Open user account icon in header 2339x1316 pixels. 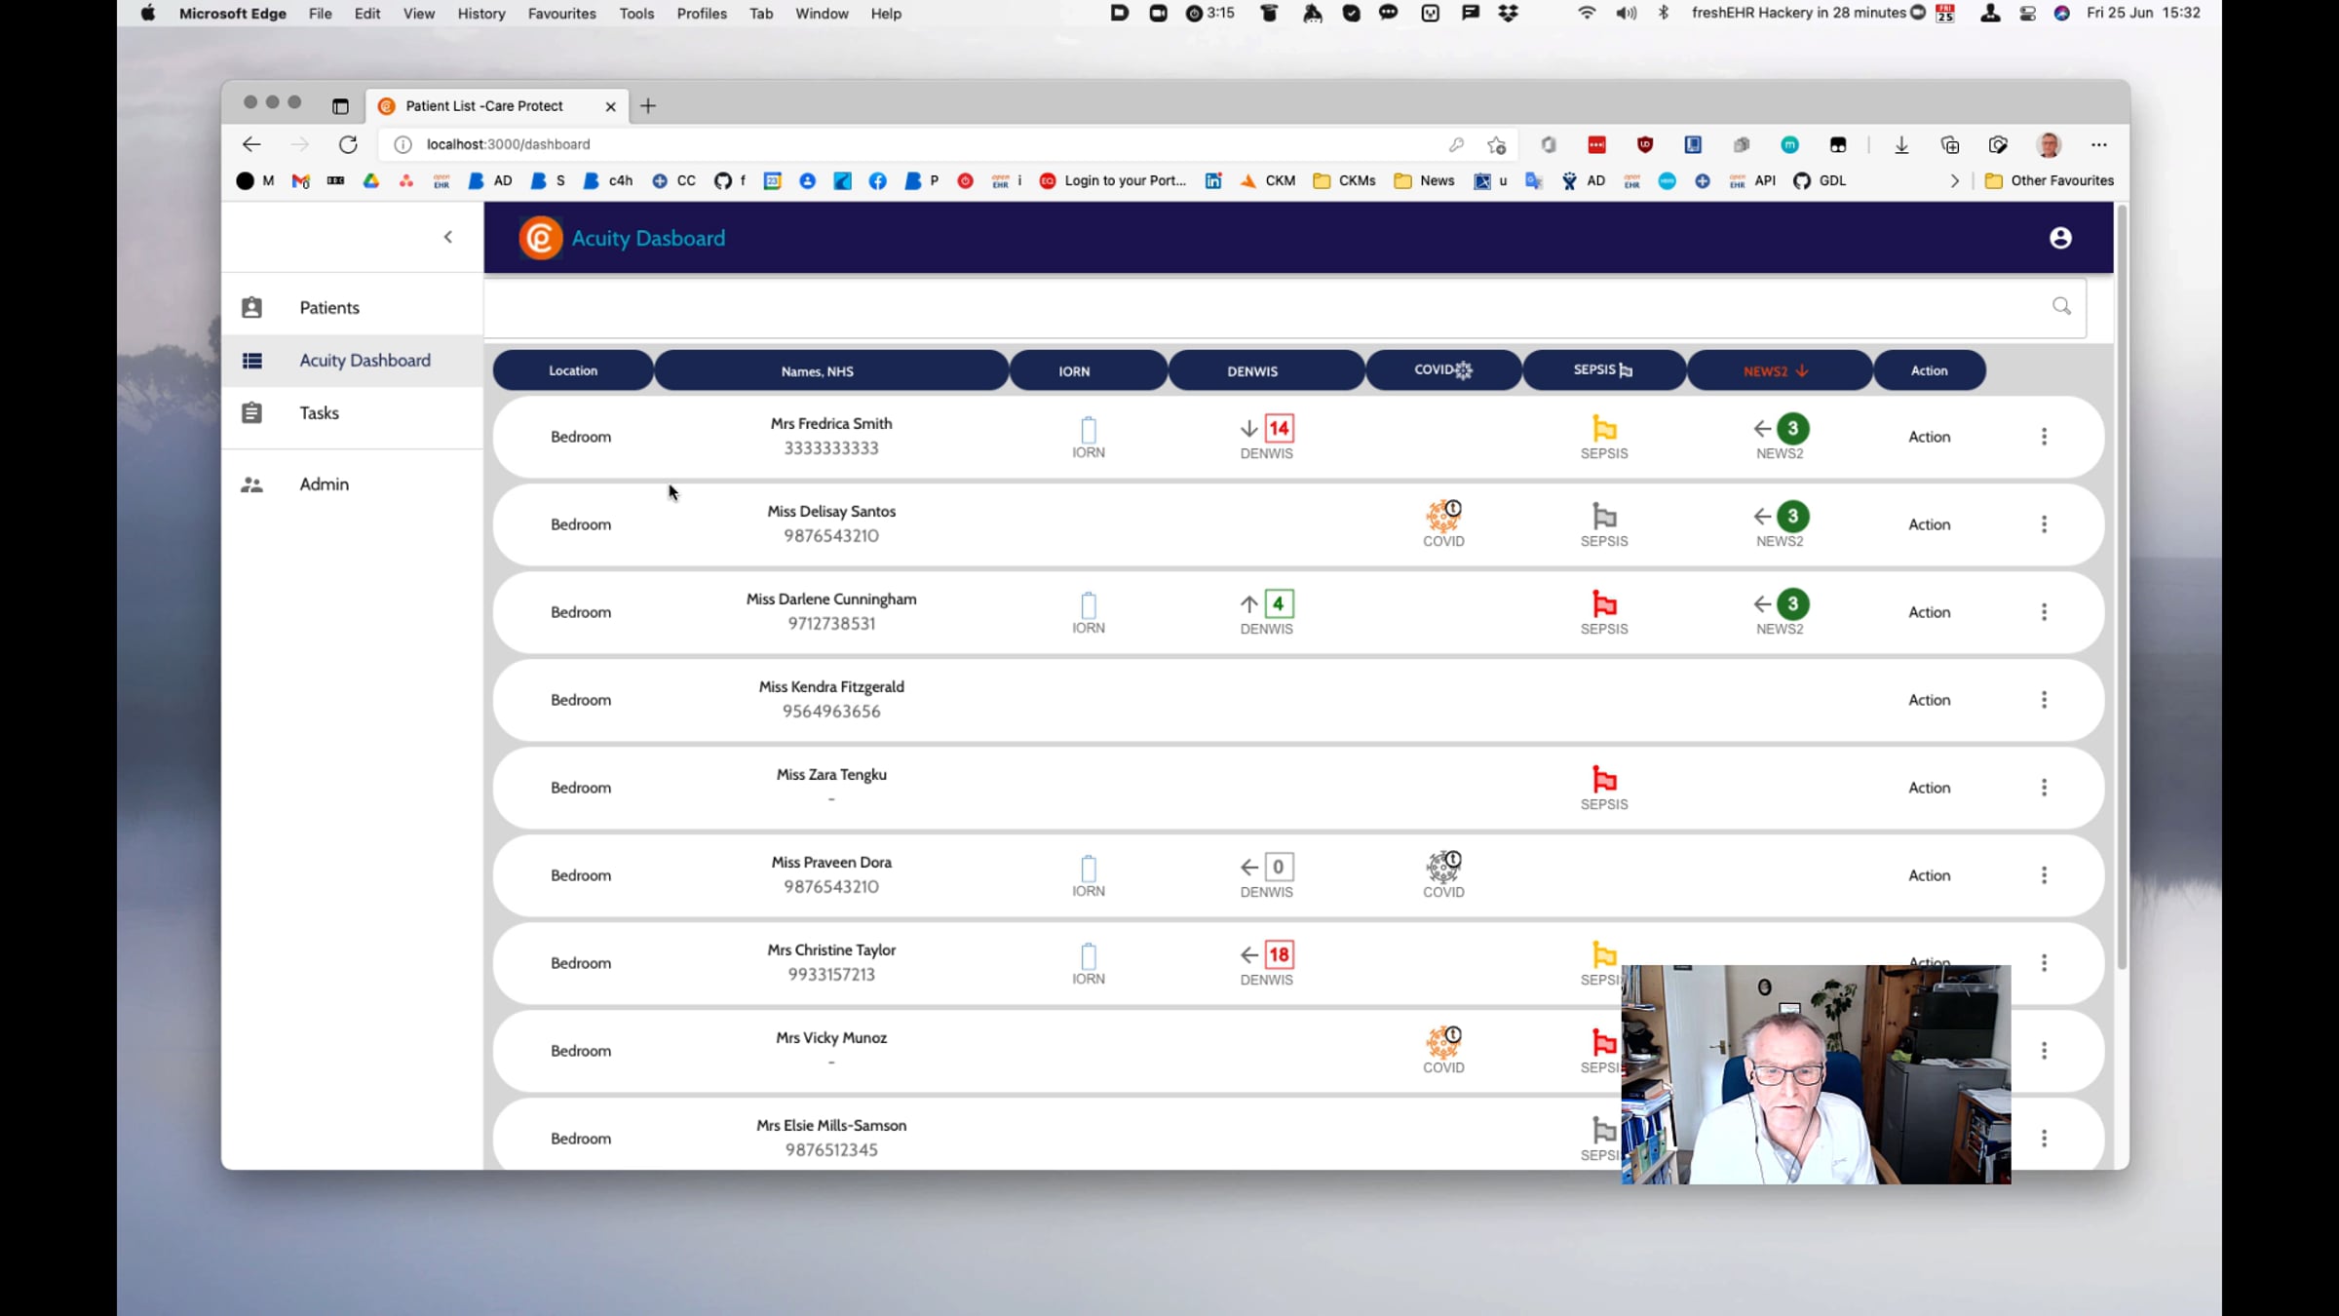tap(2060, 238)
